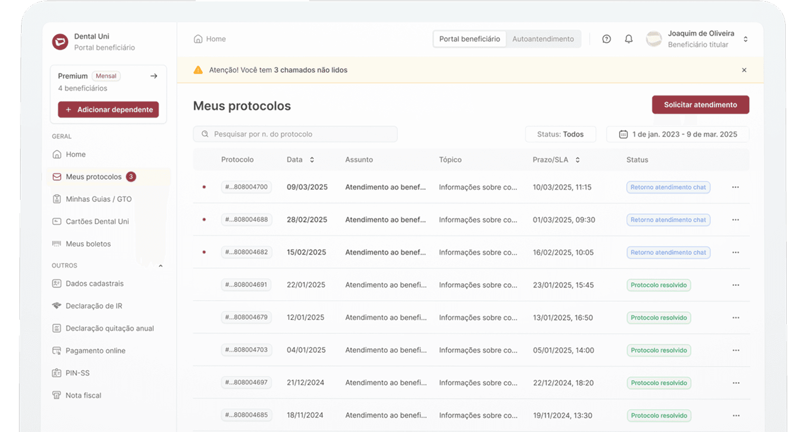793x432 pixels.
Task: Open Cartões Dental Uni menu item
Action: coord(97,222)
